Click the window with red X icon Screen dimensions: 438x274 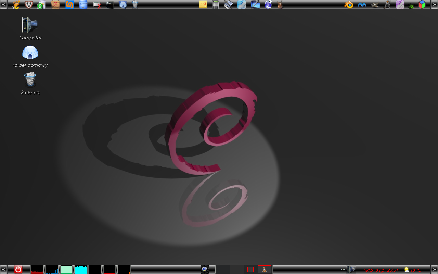97,4
